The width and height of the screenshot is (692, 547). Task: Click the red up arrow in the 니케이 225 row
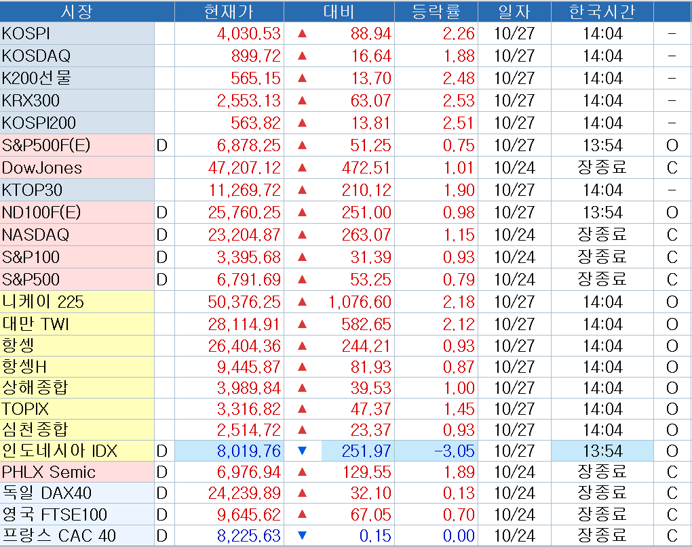pyautogui.click(x=303, y=302)
